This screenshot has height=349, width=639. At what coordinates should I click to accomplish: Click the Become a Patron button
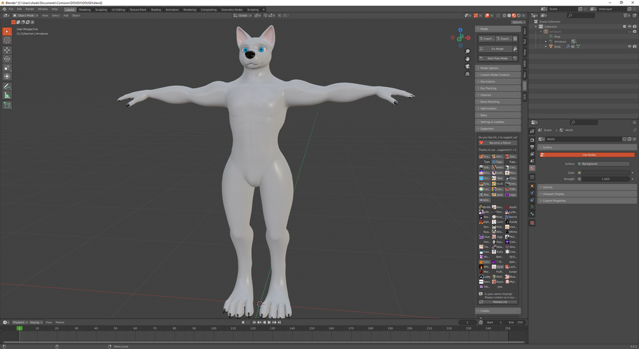coord(498,143)
